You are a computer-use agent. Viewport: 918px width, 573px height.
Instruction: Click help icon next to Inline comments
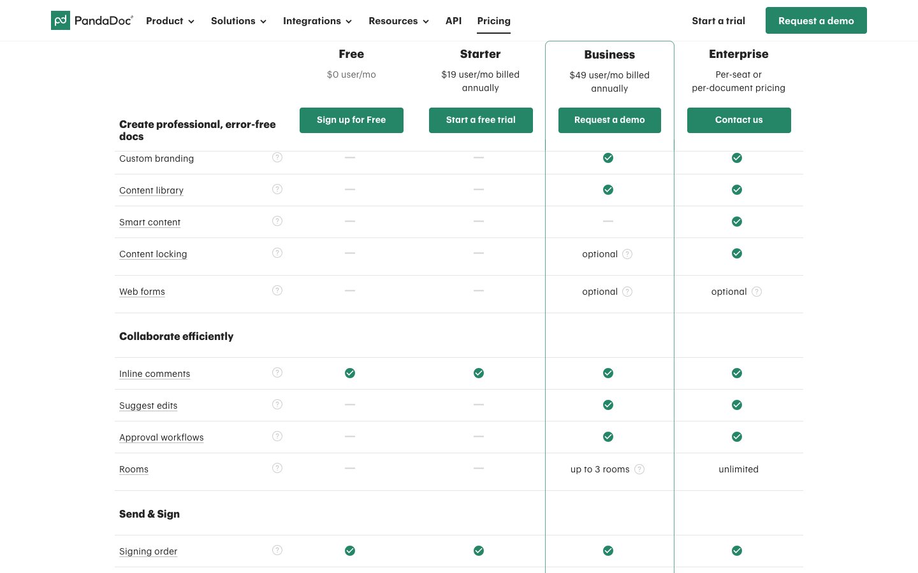pyautogui.click(x=277, y=372)
